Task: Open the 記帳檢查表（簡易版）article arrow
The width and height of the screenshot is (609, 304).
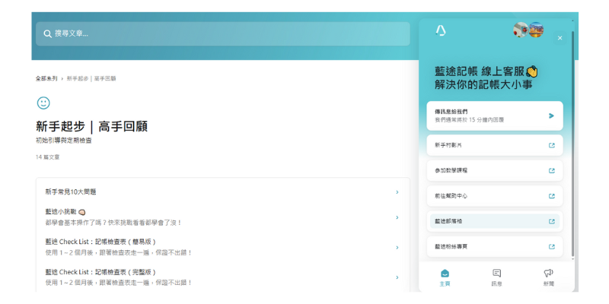Action: [397, 247]
